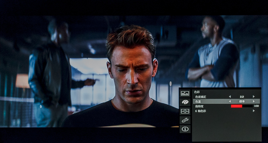Click left arrow next to gamma 2.2

[x=230, y=96]
